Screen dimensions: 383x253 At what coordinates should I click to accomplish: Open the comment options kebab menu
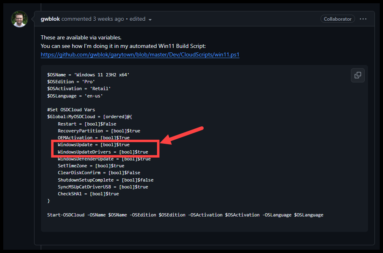click(363, 19)
